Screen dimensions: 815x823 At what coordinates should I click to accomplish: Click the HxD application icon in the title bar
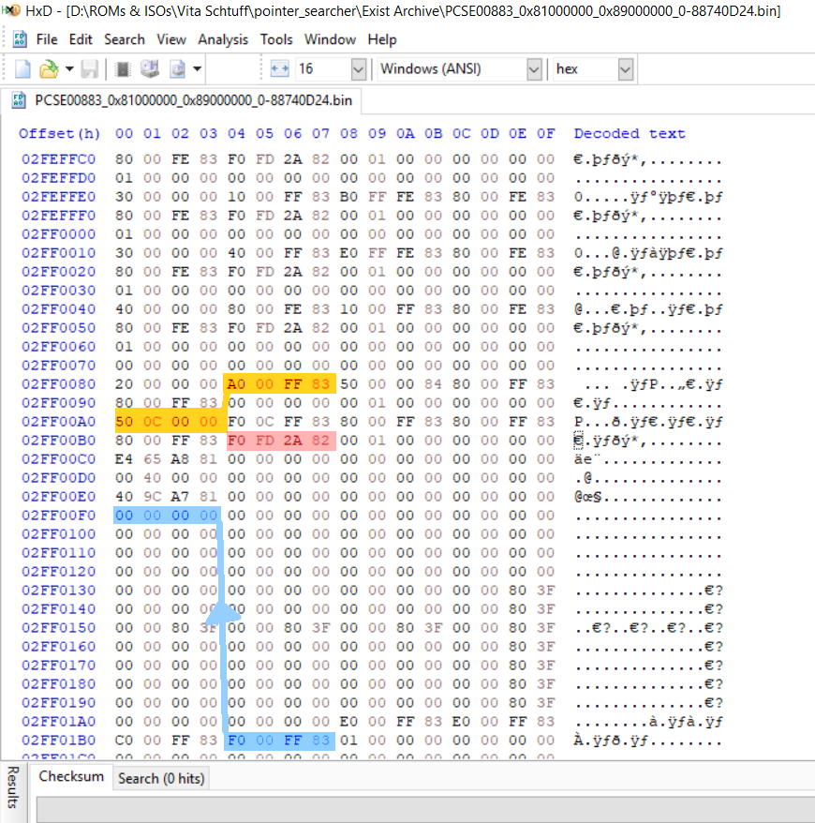point(11,10)
